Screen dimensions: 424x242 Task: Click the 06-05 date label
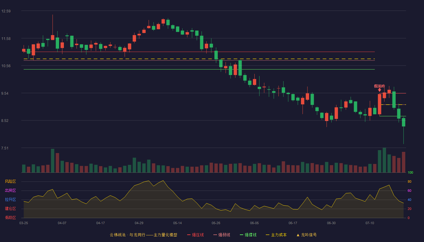click(x=254, y=223)
